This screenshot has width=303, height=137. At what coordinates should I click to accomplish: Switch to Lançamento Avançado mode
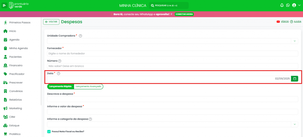pos(88,86)
